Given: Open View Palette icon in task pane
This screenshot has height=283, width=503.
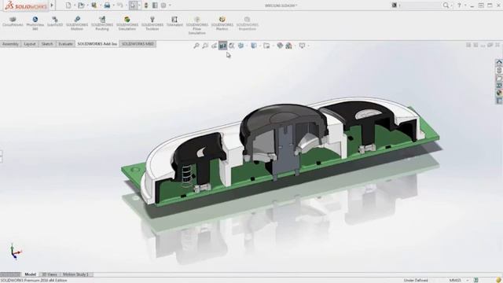Looking at the screenshot, I should 499,86.
